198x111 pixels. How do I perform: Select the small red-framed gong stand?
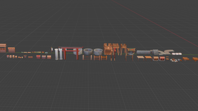[25, 57]
